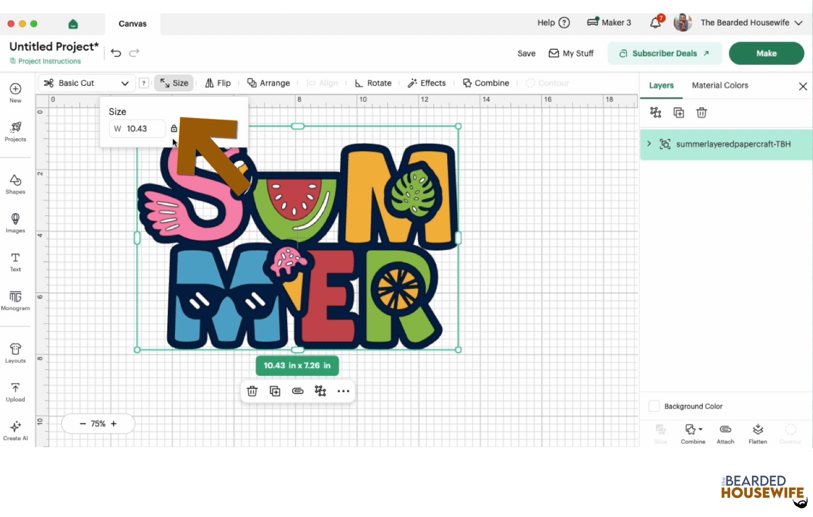Select the summerlayeredpapercraft-TBH layer row
Viewport: 813px width, 517px height.
(x=726, y=144)
